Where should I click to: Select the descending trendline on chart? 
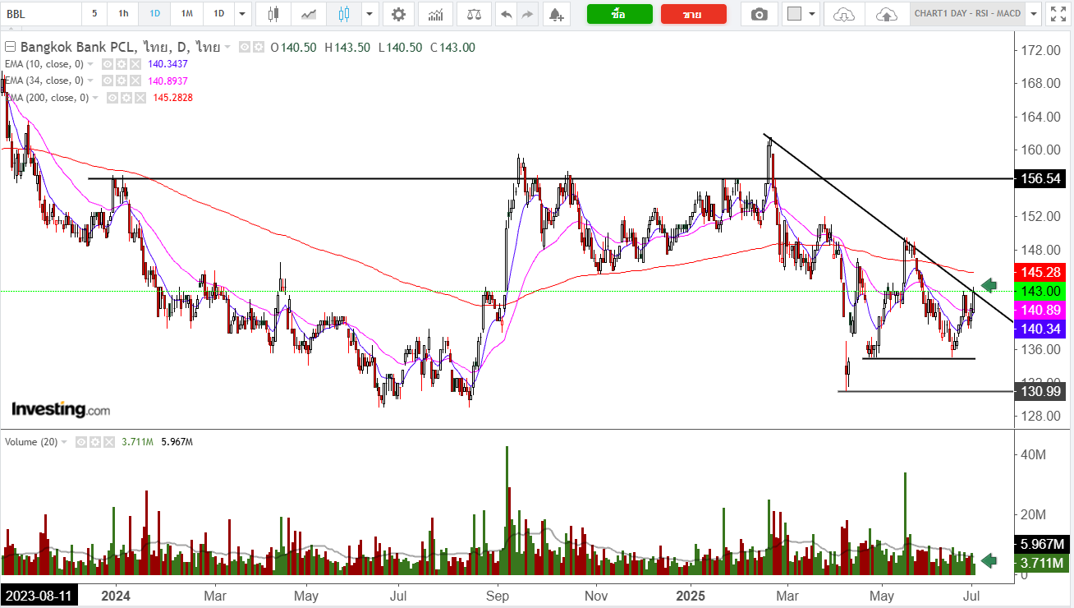[887, 228]
